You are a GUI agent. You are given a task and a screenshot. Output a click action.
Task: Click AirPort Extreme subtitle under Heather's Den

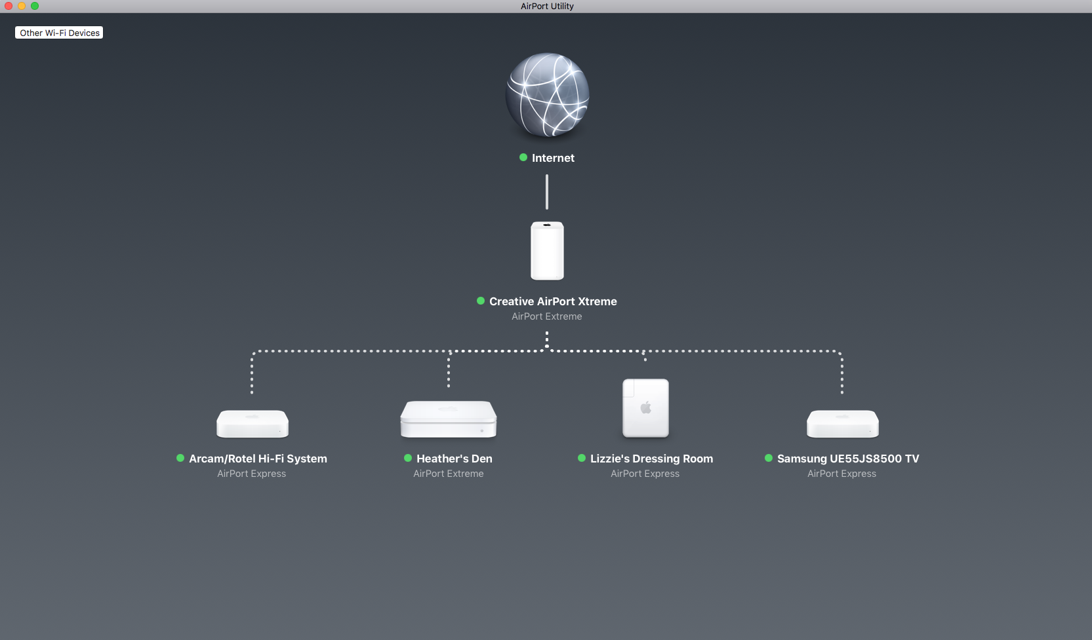coord(449,474)
